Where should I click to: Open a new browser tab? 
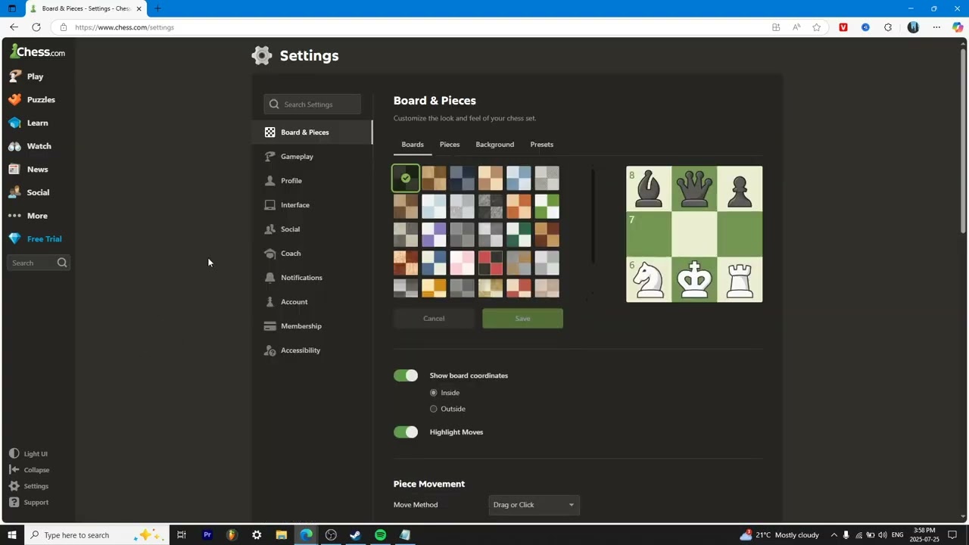click(x=157, y=8)
